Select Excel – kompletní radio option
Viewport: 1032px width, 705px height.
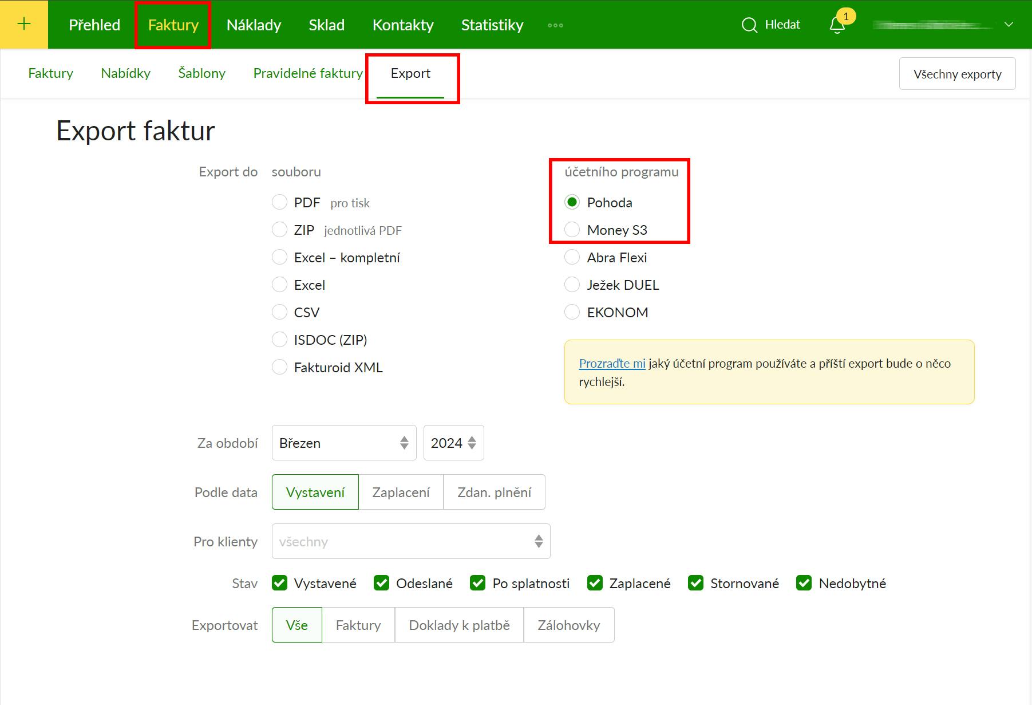[x=279, y=257]
